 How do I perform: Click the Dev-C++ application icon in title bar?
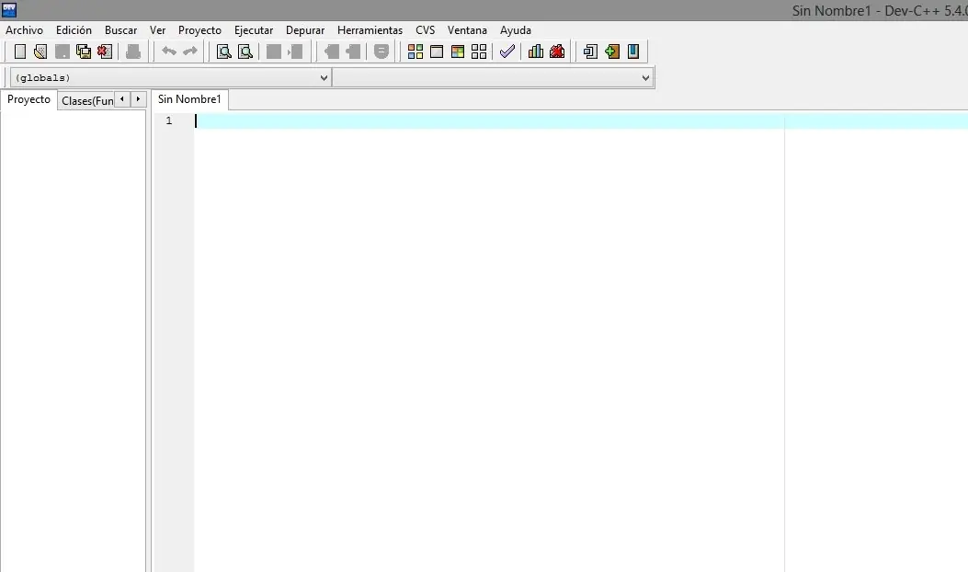tap(9, 10)
